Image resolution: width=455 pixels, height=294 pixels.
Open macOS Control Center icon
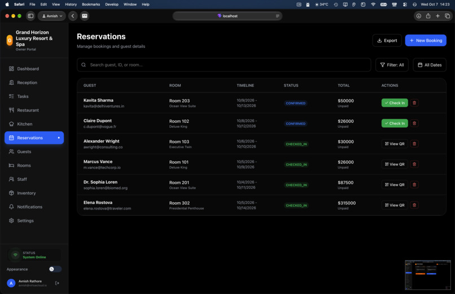pyautogui.click(x=405, y=5)
